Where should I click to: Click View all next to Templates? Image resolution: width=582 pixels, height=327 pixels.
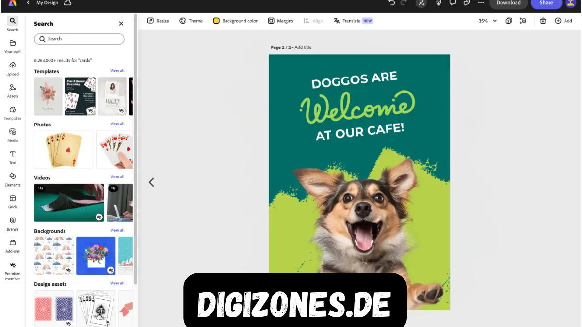(117, 71)
